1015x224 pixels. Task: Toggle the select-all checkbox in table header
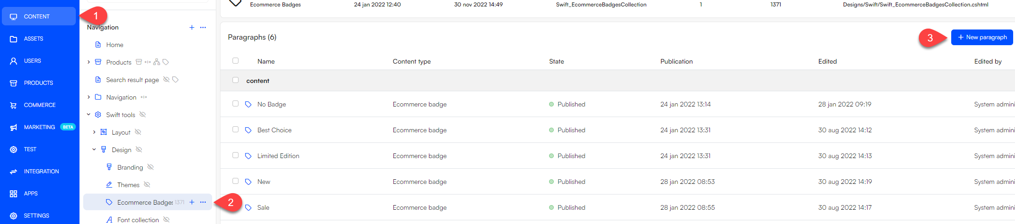click(x=236, y=61)
